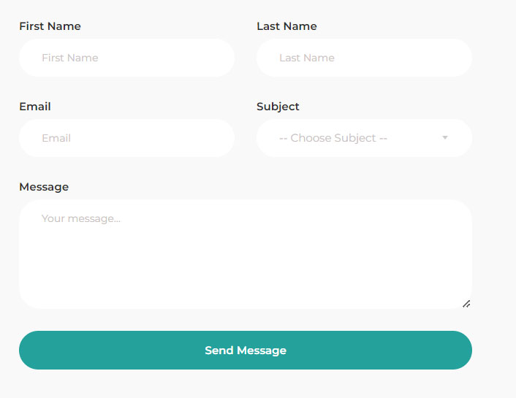Click the Message box resize handle
The image size is (516, 398).
(466, 303)
